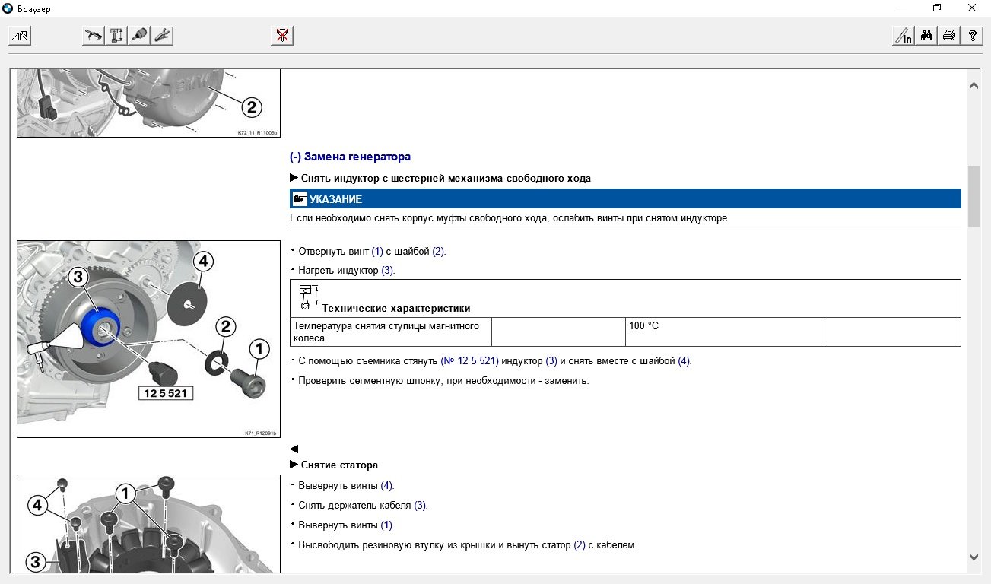
Task: Switch units with the ruler inch icon
Action: coord(903,35)
